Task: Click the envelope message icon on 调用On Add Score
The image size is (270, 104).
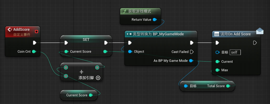Action: (x=260, y=31)
